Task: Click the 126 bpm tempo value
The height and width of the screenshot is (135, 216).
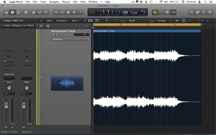Action: tap(125, 12)
